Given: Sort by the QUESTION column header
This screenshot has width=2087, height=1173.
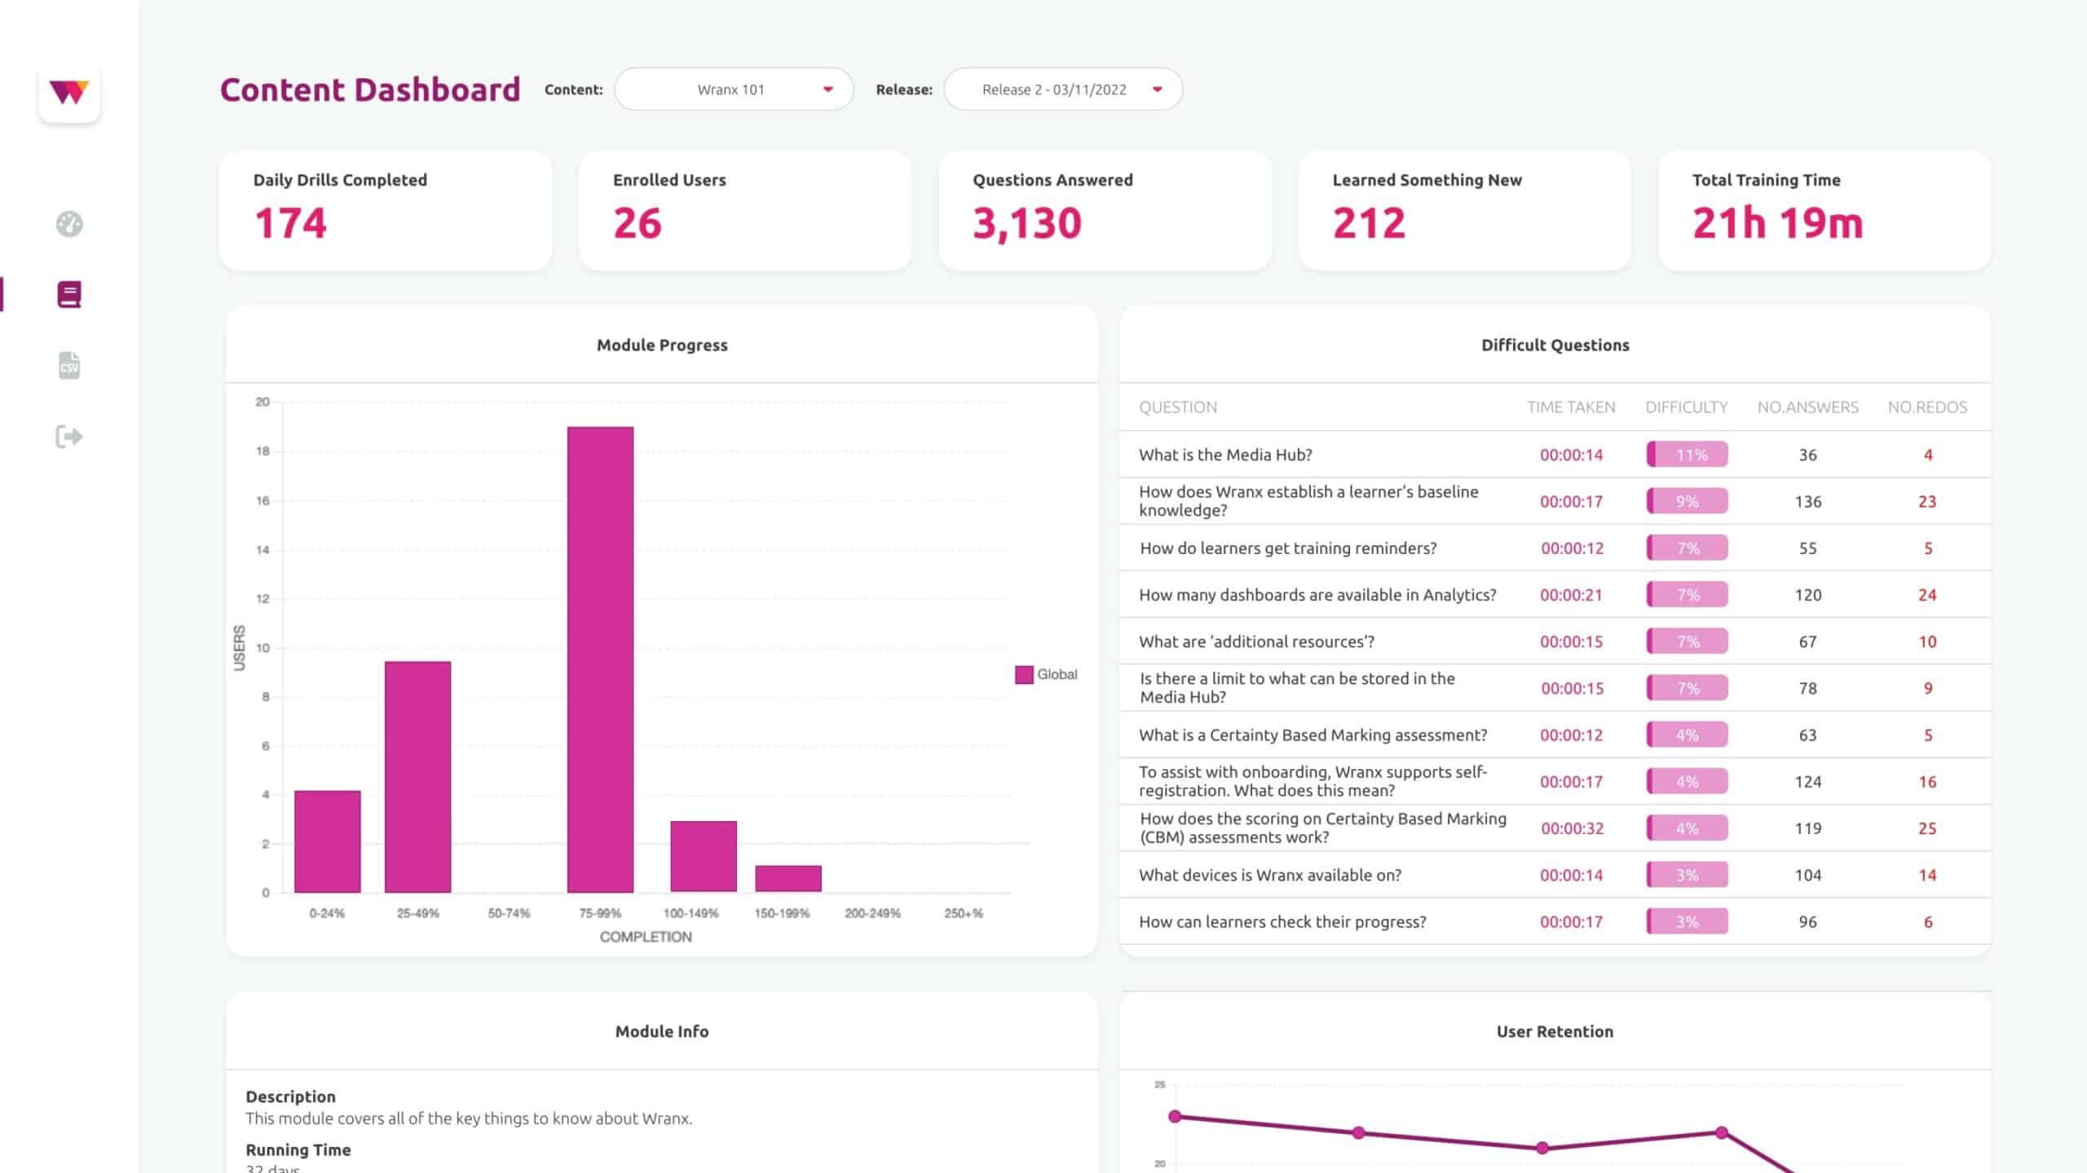Looking at the screenshot, I should pyautogui.click(x=1178, y=407).
